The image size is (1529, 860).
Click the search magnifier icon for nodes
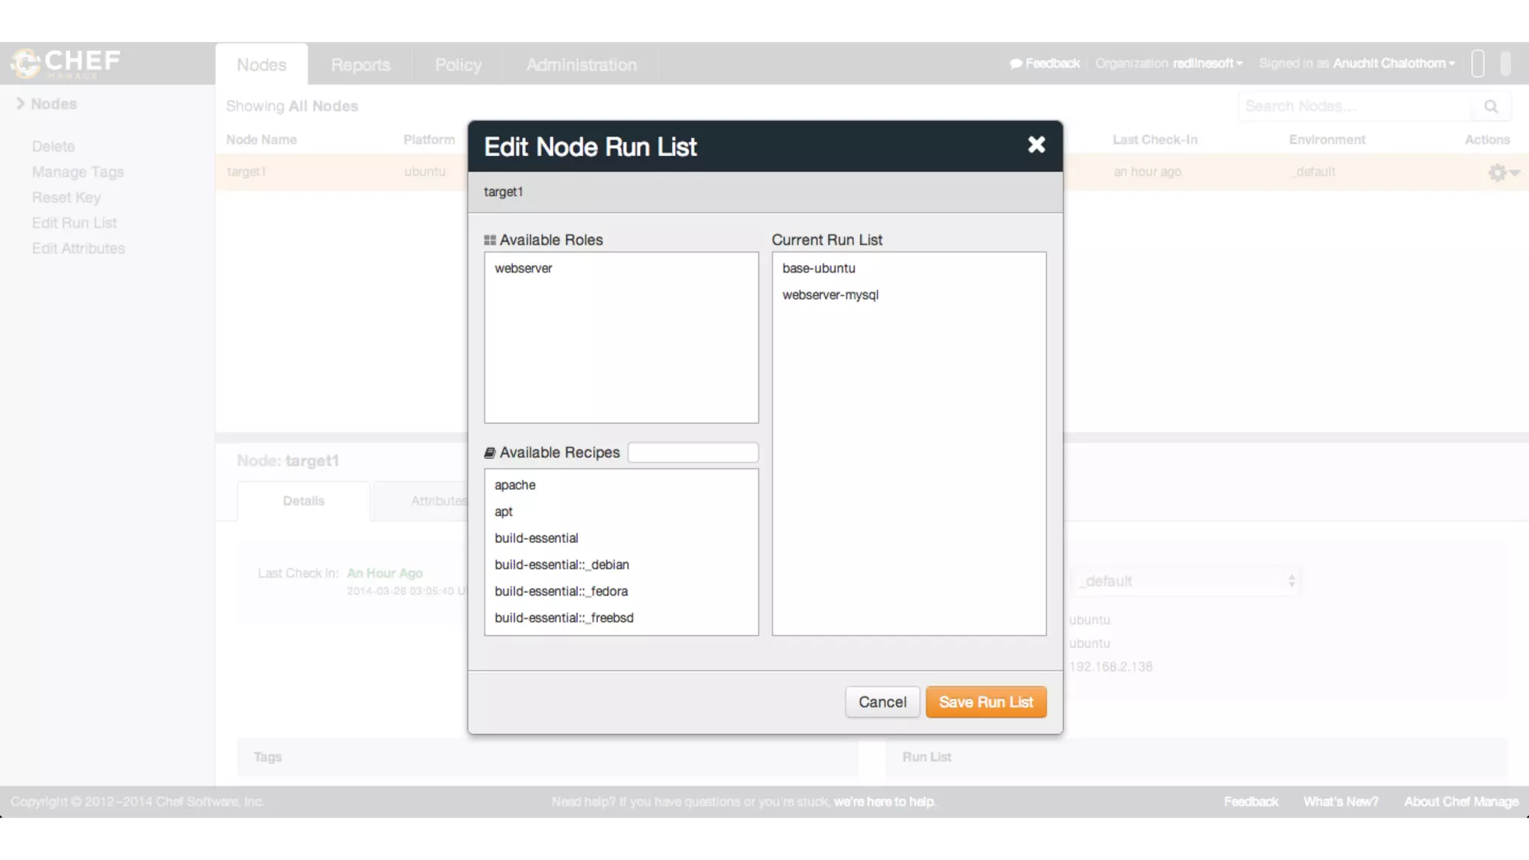click(1490, 107)
